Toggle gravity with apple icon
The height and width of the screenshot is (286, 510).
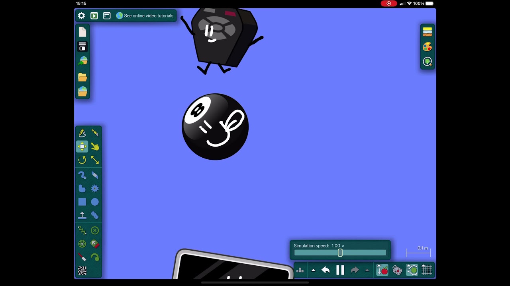[x=382, y=271]
